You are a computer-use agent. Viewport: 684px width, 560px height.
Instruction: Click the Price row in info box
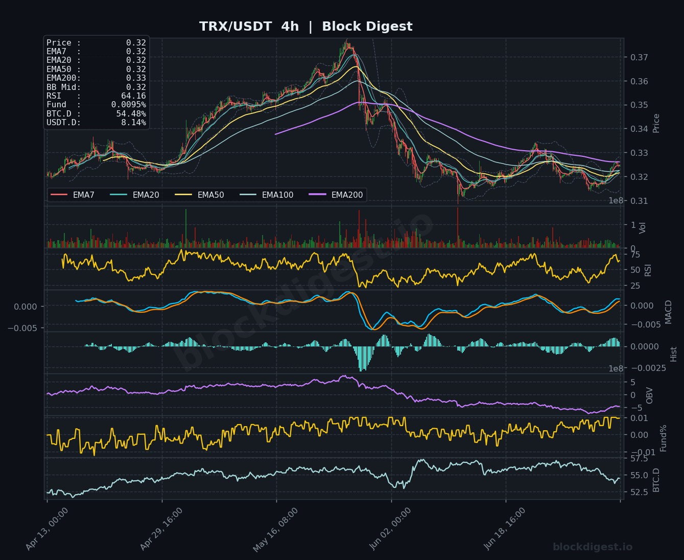pos(96,43)
